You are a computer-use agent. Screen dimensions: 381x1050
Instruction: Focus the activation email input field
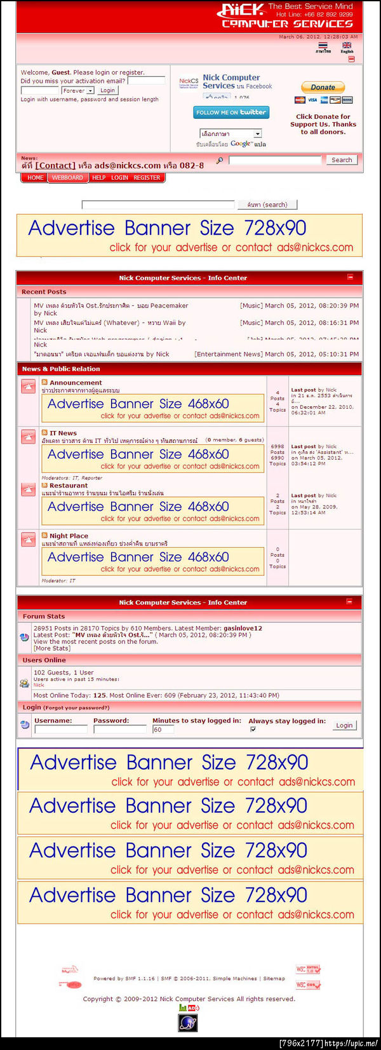tap(146, 81)
